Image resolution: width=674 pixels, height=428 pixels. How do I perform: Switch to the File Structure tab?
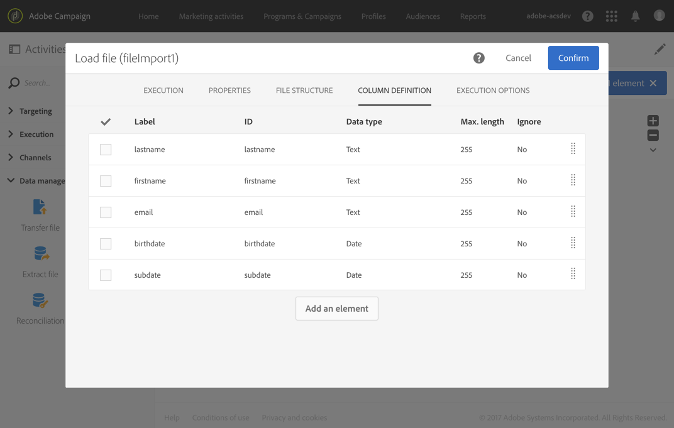point(304,91)
